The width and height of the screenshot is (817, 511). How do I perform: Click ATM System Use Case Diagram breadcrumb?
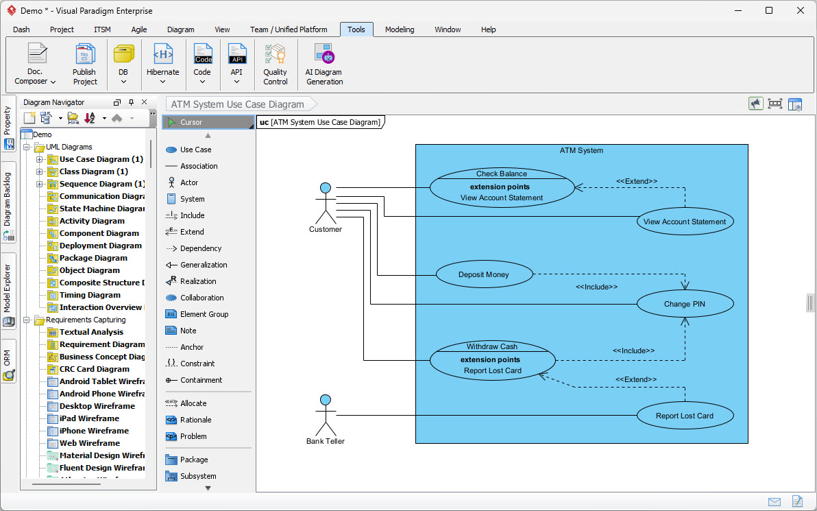238,104
